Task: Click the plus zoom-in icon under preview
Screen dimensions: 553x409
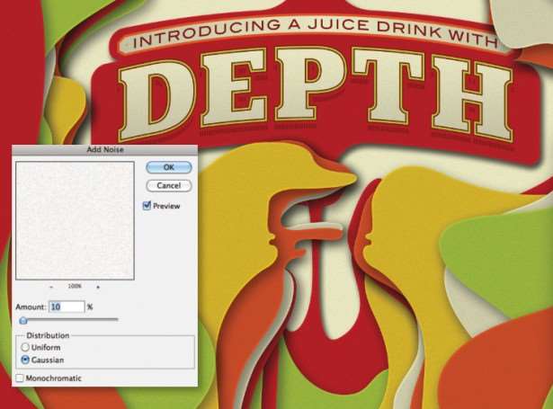Action: click(x=98, y=287)
